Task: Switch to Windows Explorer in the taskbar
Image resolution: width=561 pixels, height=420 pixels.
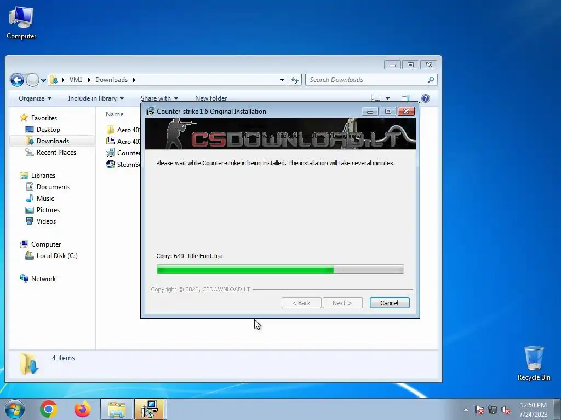Action: (117, 409)
